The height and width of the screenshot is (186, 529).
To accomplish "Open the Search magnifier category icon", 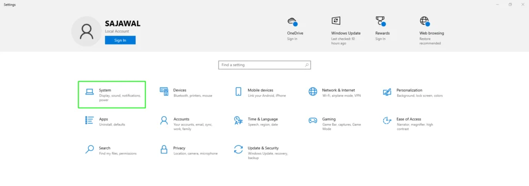I will click(89, 149).
